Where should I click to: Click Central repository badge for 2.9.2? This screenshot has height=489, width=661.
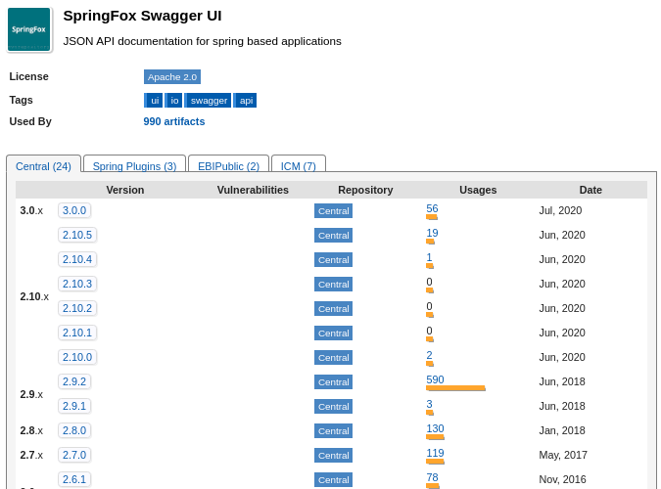pyautogui.click(x=334, y=382)
